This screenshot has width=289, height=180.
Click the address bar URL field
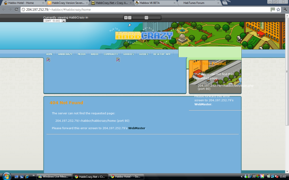click(x=141, y=10)
